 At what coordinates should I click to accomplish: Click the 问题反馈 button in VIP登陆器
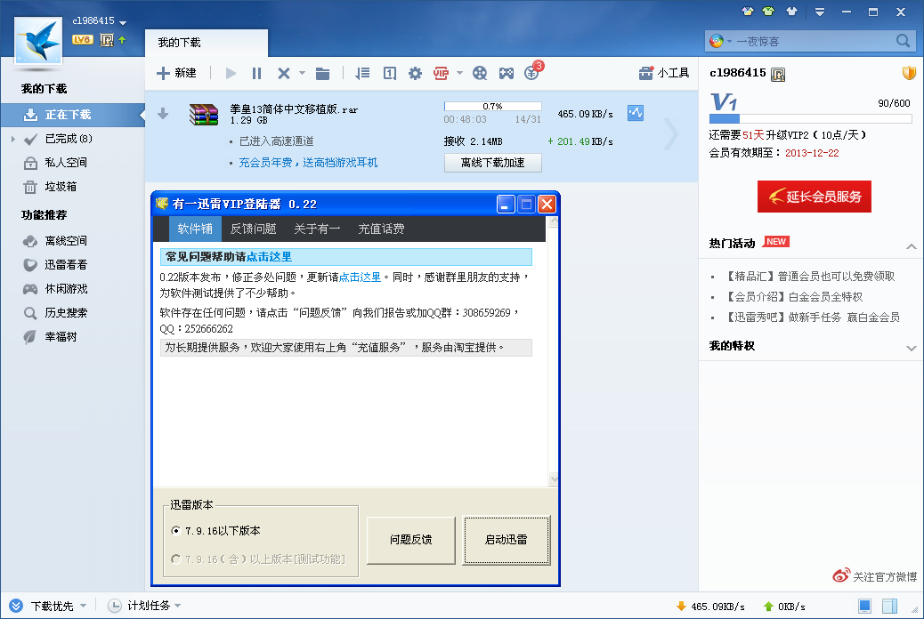pos(410,540)
